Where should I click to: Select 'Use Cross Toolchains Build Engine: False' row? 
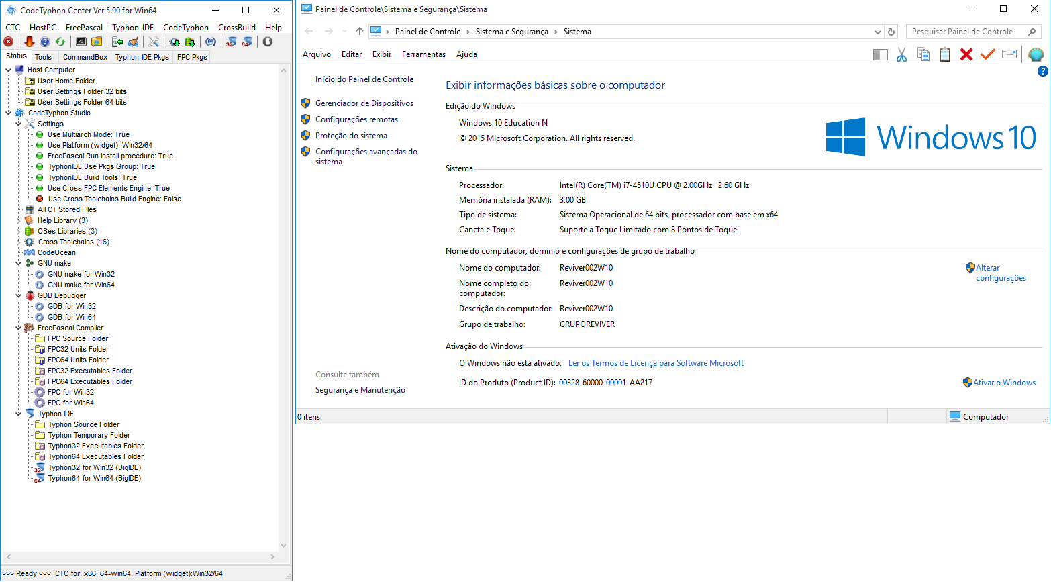pyautogui.click(x=114, y=199)
